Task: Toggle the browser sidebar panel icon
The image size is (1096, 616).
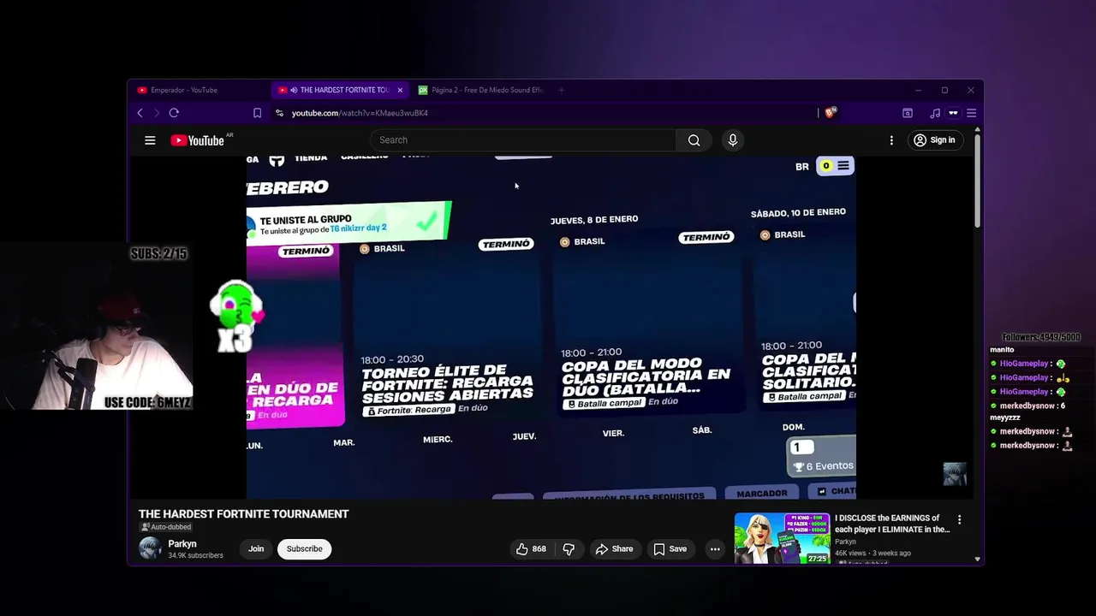Action: click(908, 113)
